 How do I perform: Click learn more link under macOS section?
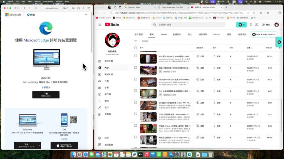[x=46, y=87]
